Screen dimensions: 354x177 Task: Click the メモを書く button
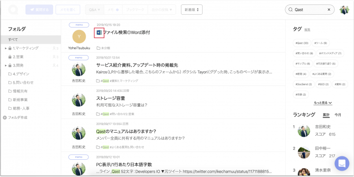pos(68,10)
